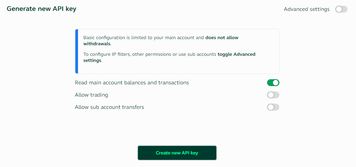
Task: Click the bold word "withdrawals" in notice
Action: [x=97, y=44]
